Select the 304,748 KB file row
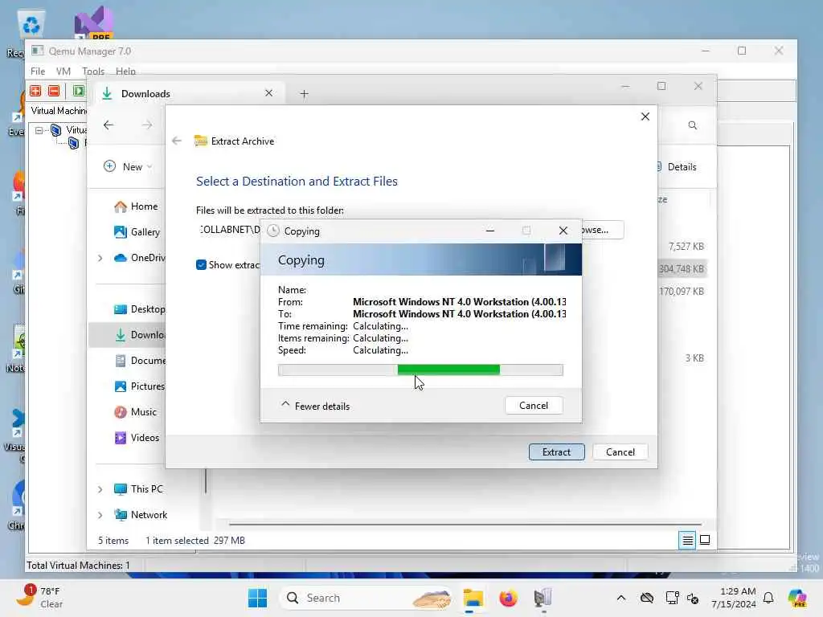 682,268
